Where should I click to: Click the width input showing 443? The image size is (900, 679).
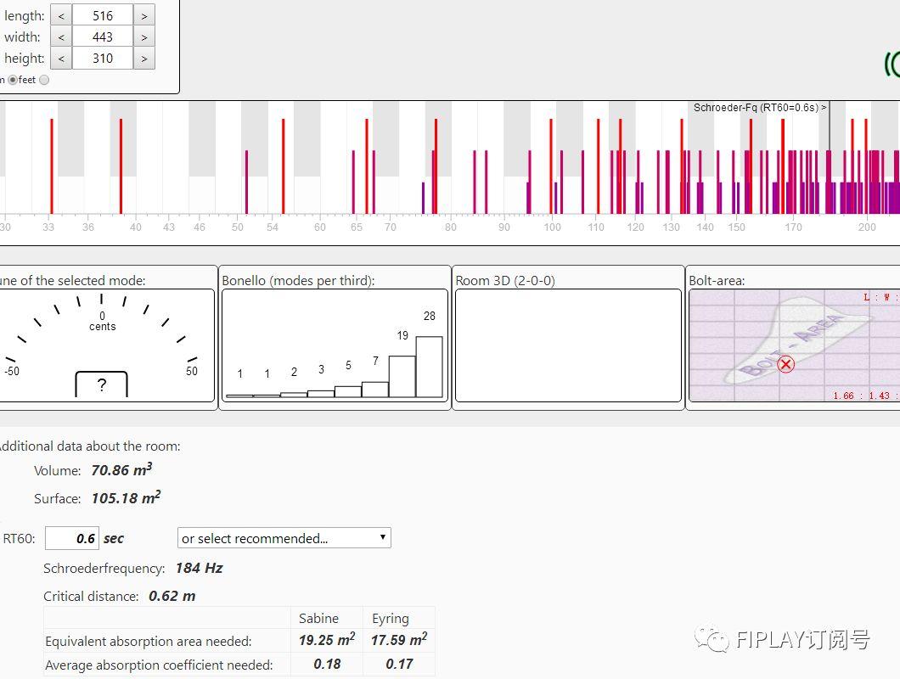(102, 36)
